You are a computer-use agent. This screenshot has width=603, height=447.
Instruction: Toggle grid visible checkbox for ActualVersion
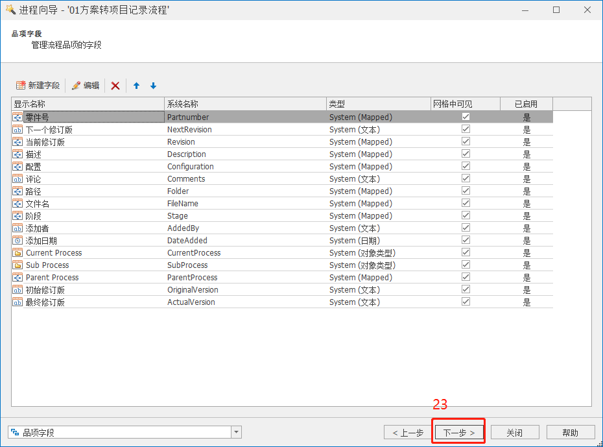point(466,302)
